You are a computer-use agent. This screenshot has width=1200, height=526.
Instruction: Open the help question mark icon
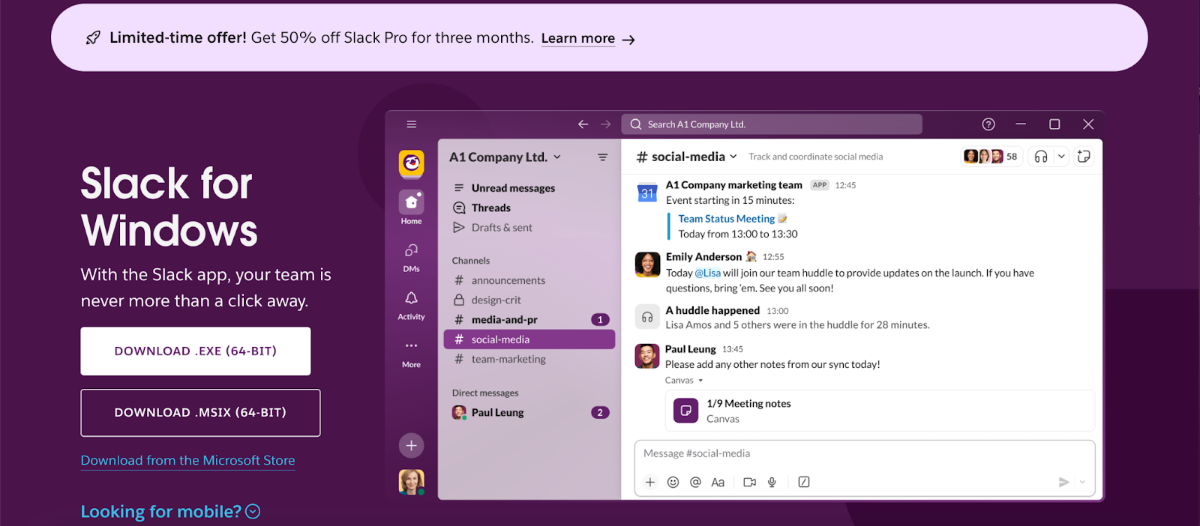point(988,124)
